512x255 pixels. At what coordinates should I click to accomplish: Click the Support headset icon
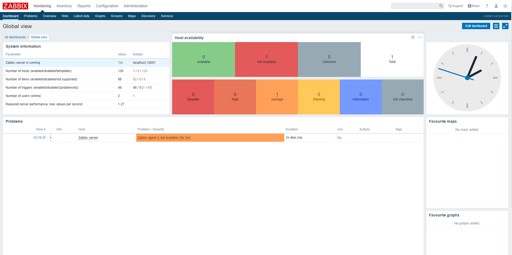click(x=455, y=6)
